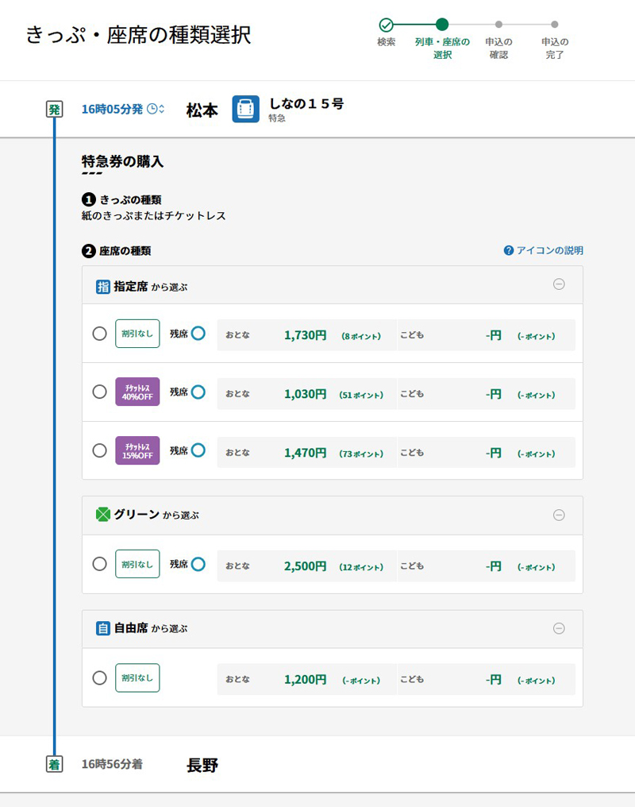Click the チケットレス 40%OFF purple badge
Viewport: 635px width, 807px height.
[x=137, y=392]
